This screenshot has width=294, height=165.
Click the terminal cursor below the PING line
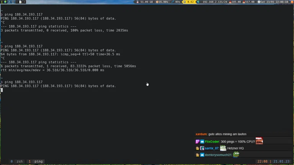(x=2, y=90)
